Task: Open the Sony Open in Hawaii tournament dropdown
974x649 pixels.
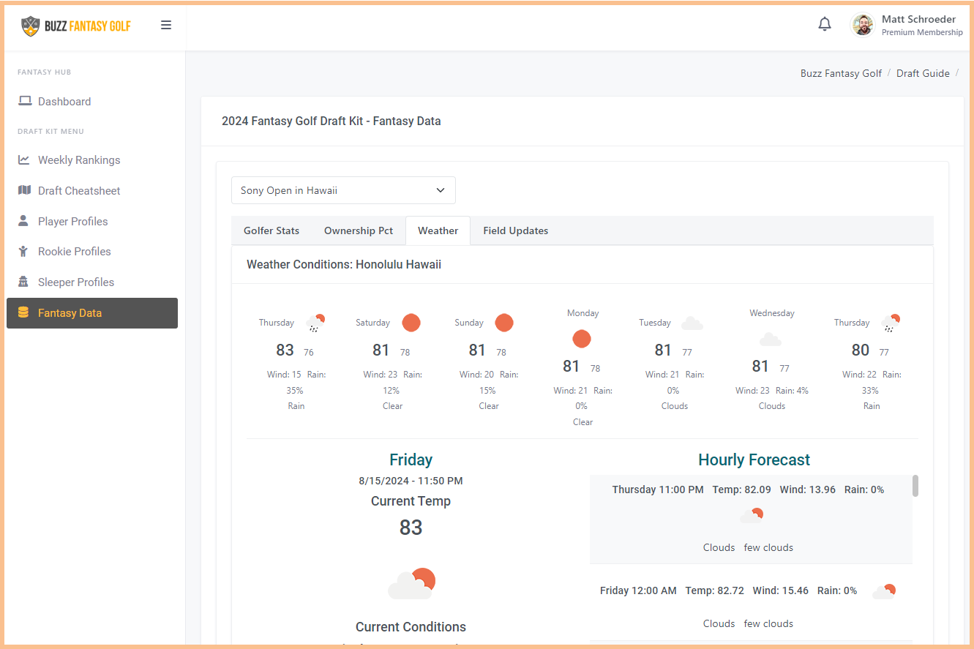Action: coord(343,190)
